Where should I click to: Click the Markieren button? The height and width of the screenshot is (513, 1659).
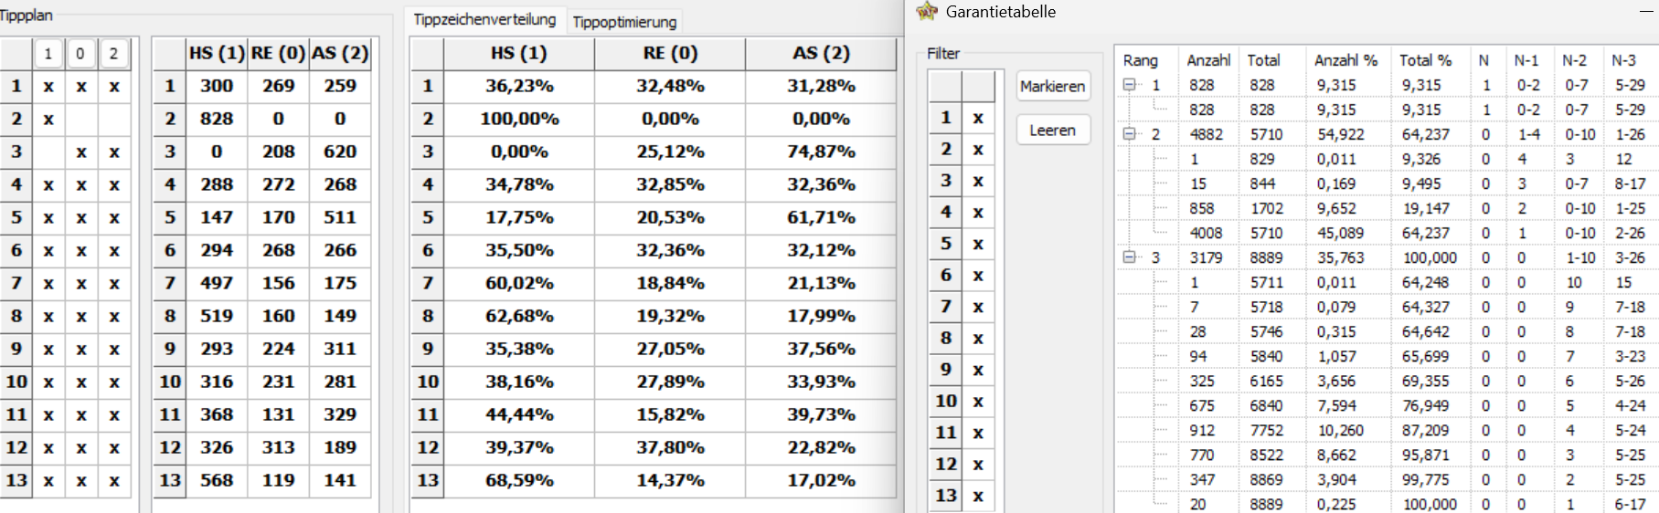1053,86
